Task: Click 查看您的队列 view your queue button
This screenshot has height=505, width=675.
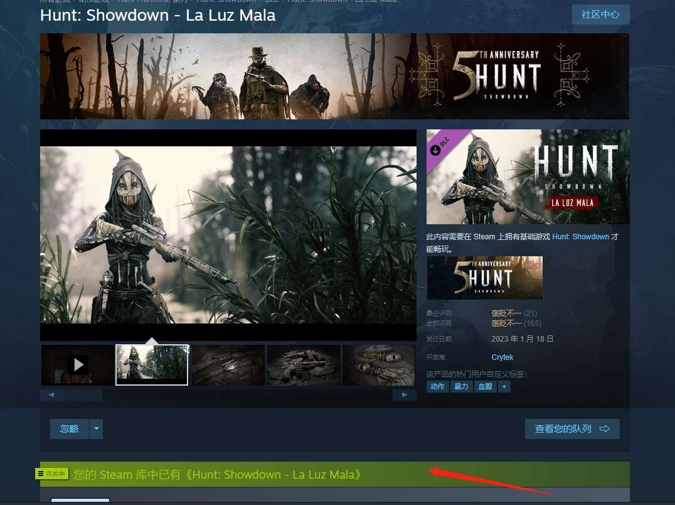Action: 572,429
